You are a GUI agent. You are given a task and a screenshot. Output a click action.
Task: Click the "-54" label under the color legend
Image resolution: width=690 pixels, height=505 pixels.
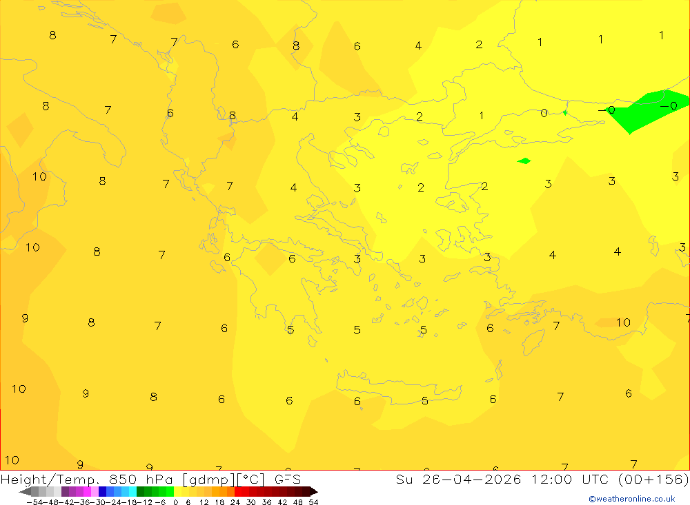tap(34, 502)
